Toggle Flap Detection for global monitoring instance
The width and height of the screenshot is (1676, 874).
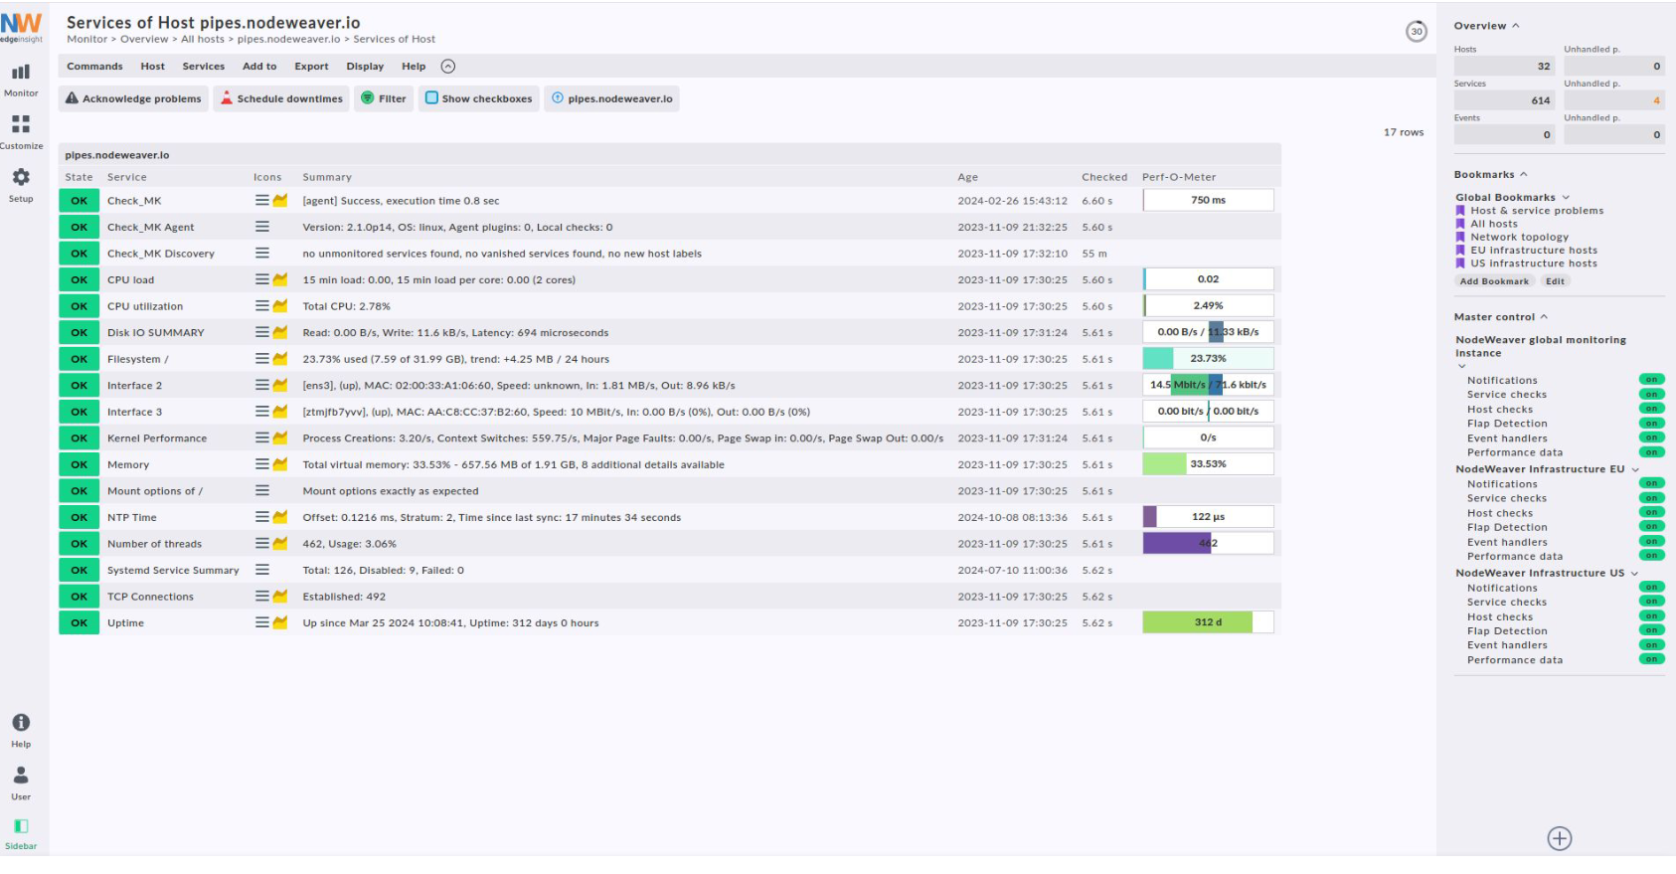(1651, 423)
